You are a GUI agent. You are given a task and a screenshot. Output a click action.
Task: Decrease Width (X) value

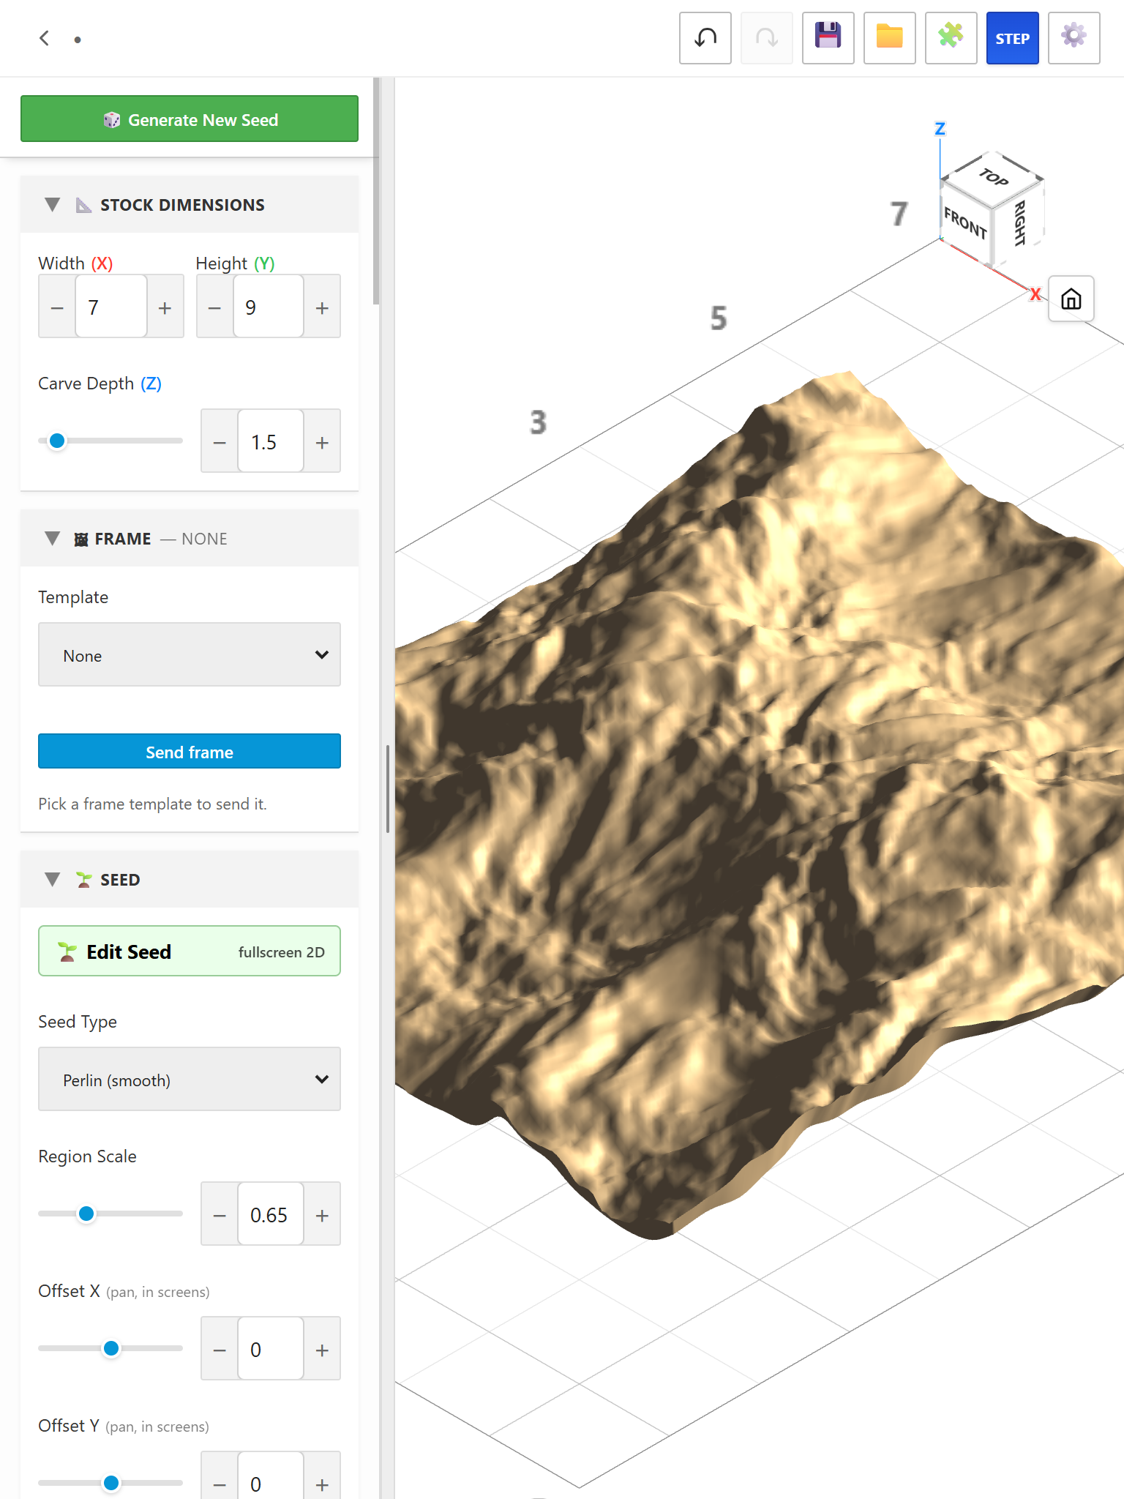(x=57, y=307)
